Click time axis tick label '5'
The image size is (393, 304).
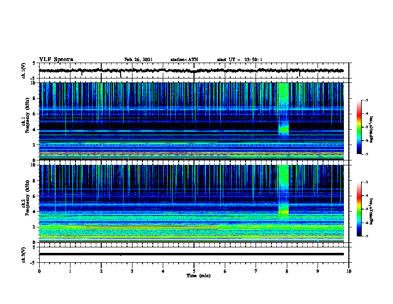pos(194,271)
